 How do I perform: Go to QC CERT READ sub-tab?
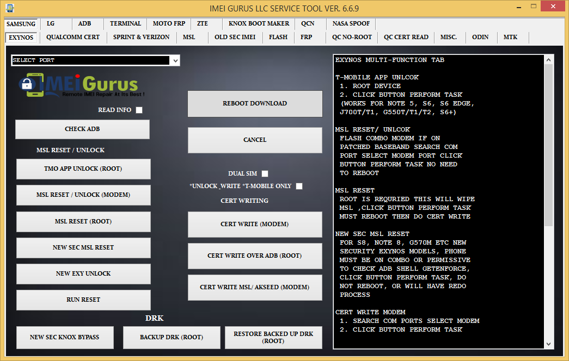click(x=406, y=37)
